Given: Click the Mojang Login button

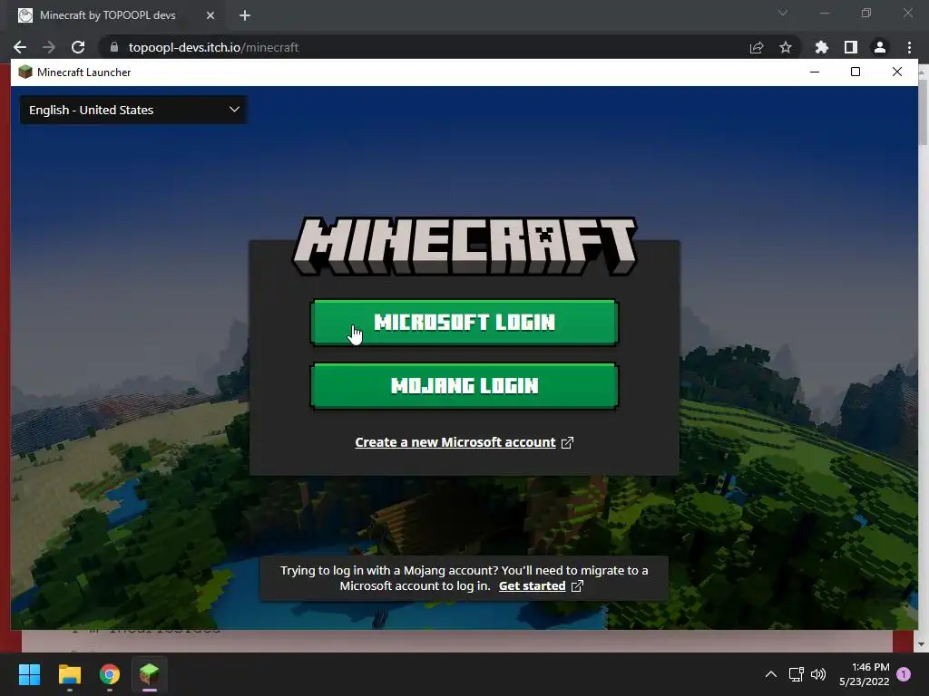Looking at the screenshot, I should point(464,386).
